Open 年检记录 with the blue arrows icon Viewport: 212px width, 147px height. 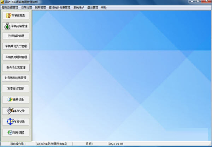[16, 122]
